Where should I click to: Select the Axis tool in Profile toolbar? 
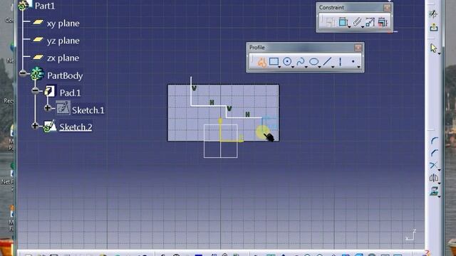[x=340, y=62]
